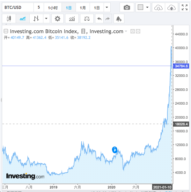Collapse the toolbar with small up arrow

[6, 24]
